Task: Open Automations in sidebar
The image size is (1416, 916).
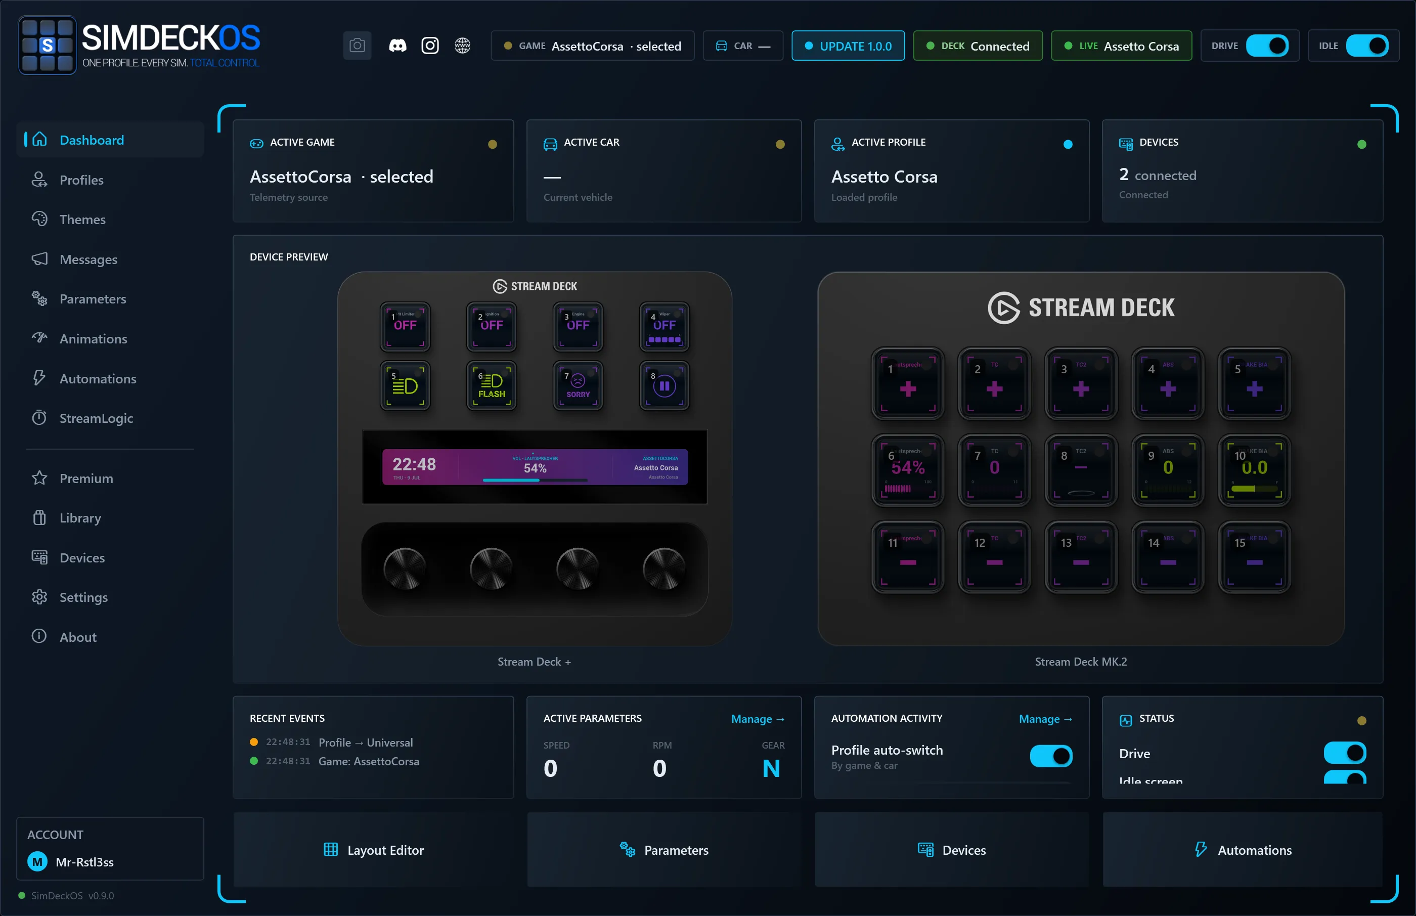Action: click(111, 378)
